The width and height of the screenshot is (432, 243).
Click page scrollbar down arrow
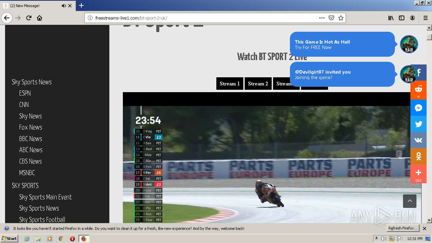tap(429, 220)
